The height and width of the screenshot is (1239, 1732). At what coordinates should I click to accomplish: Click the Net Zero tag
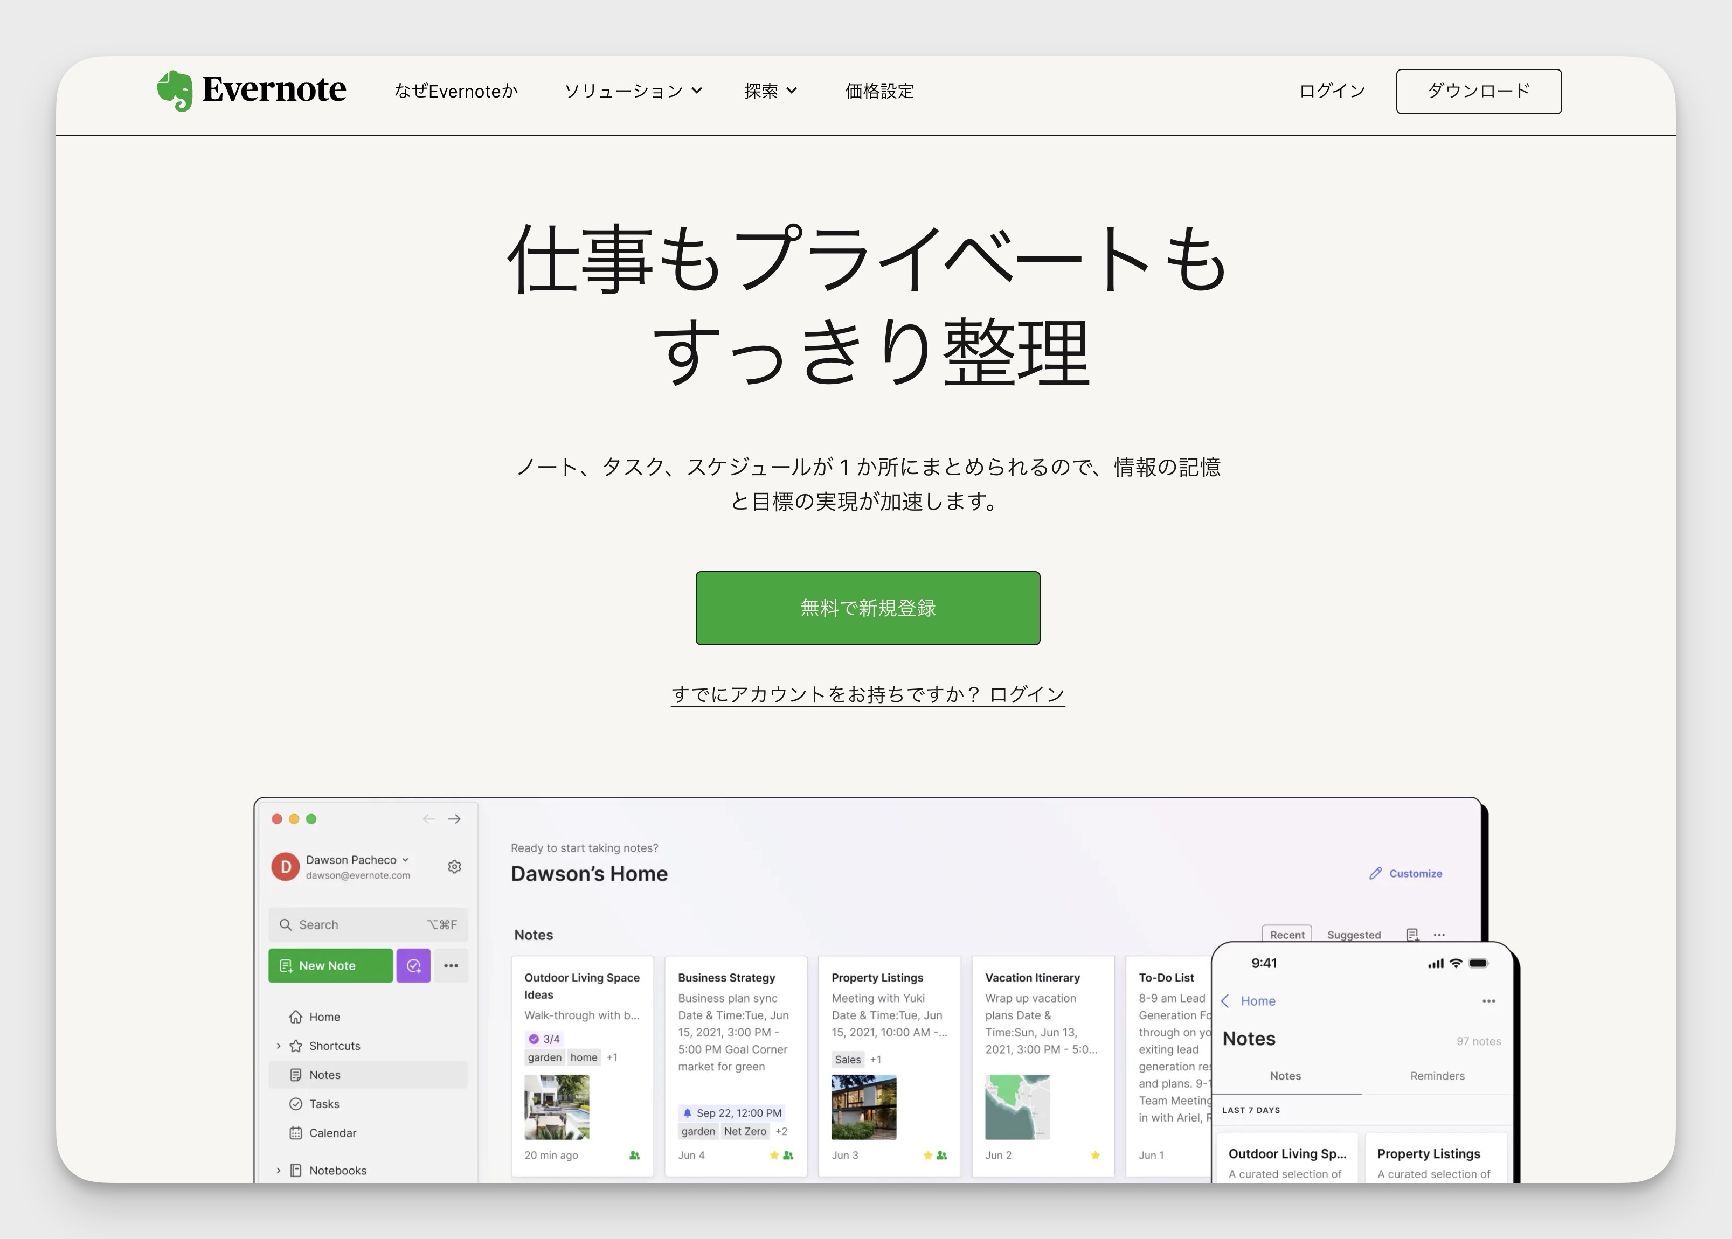pos(745,1131)
